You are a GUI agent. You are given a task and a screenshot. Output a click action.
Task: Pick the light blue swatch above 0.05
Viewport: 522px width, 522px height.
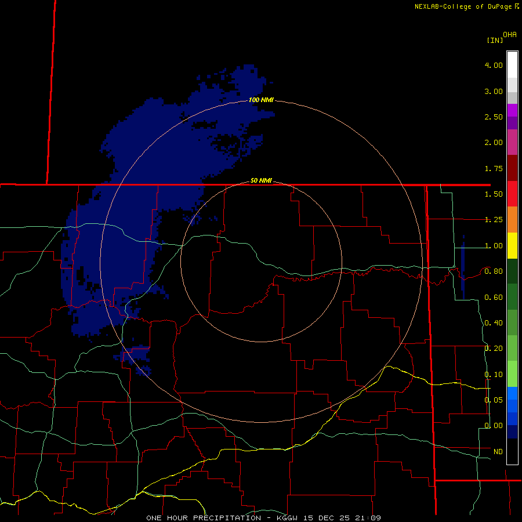[512, 393]
